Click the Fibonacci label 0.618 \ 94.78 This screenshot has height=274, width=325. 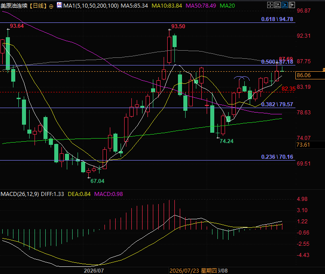277,19
